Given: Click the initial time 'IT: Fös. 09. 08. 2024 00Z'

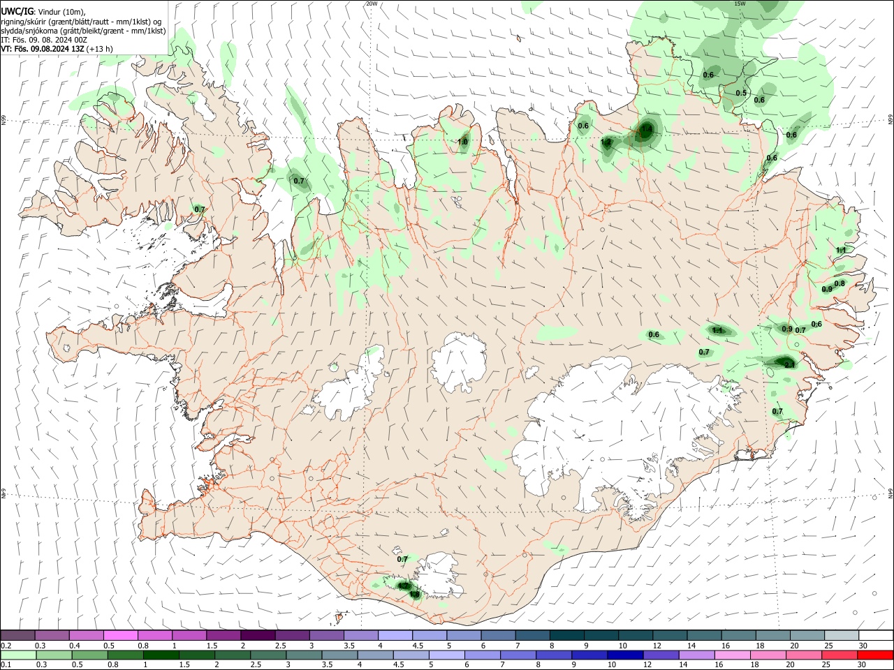Looking at the screenshot, I should point(44,40).
